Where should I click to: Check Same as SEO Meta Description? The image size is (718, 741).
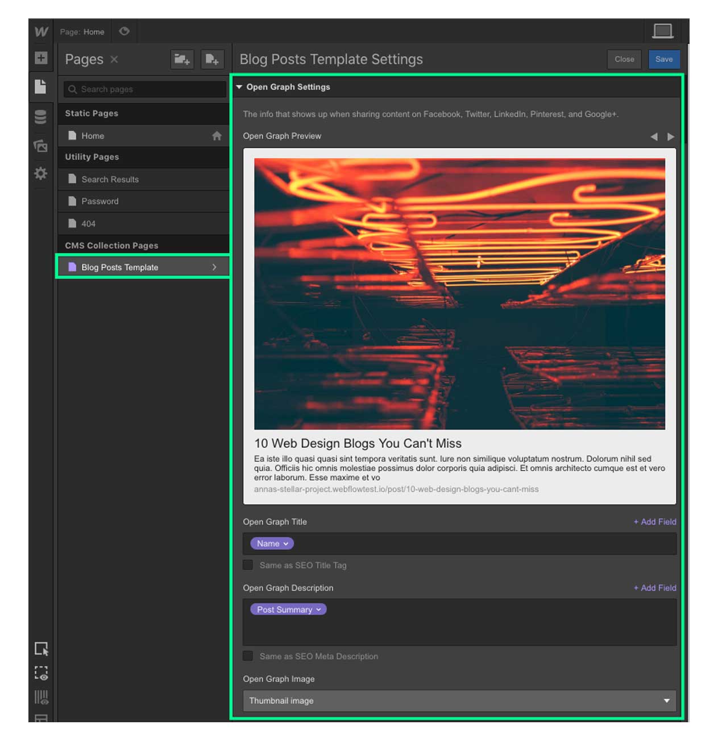[x=248, y=656]
